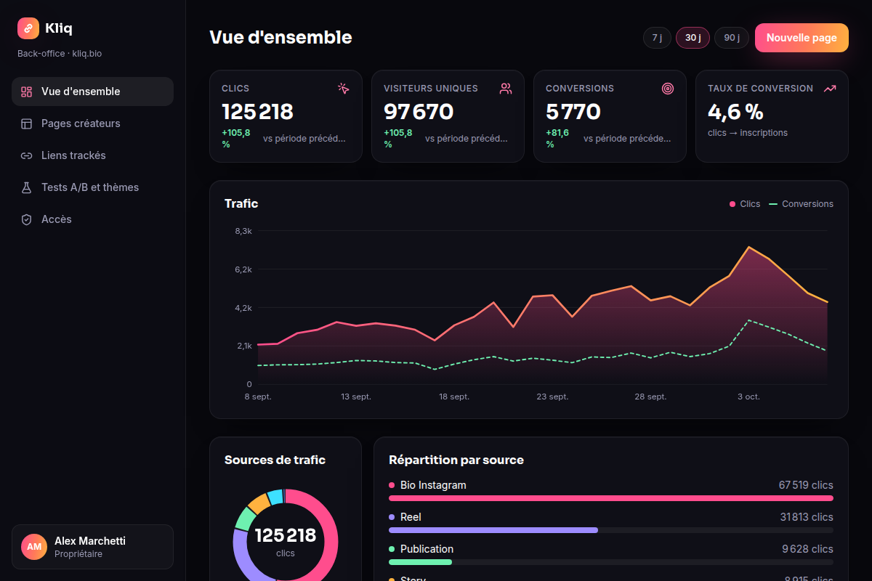Select the 90 j period
Image resolution: width=872 pixels, height=581 pixels.
pyautogui.click(x=732, y=38)
